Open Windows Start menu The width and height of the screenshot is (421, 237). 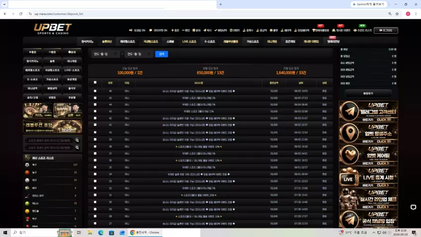pos(5,233)
